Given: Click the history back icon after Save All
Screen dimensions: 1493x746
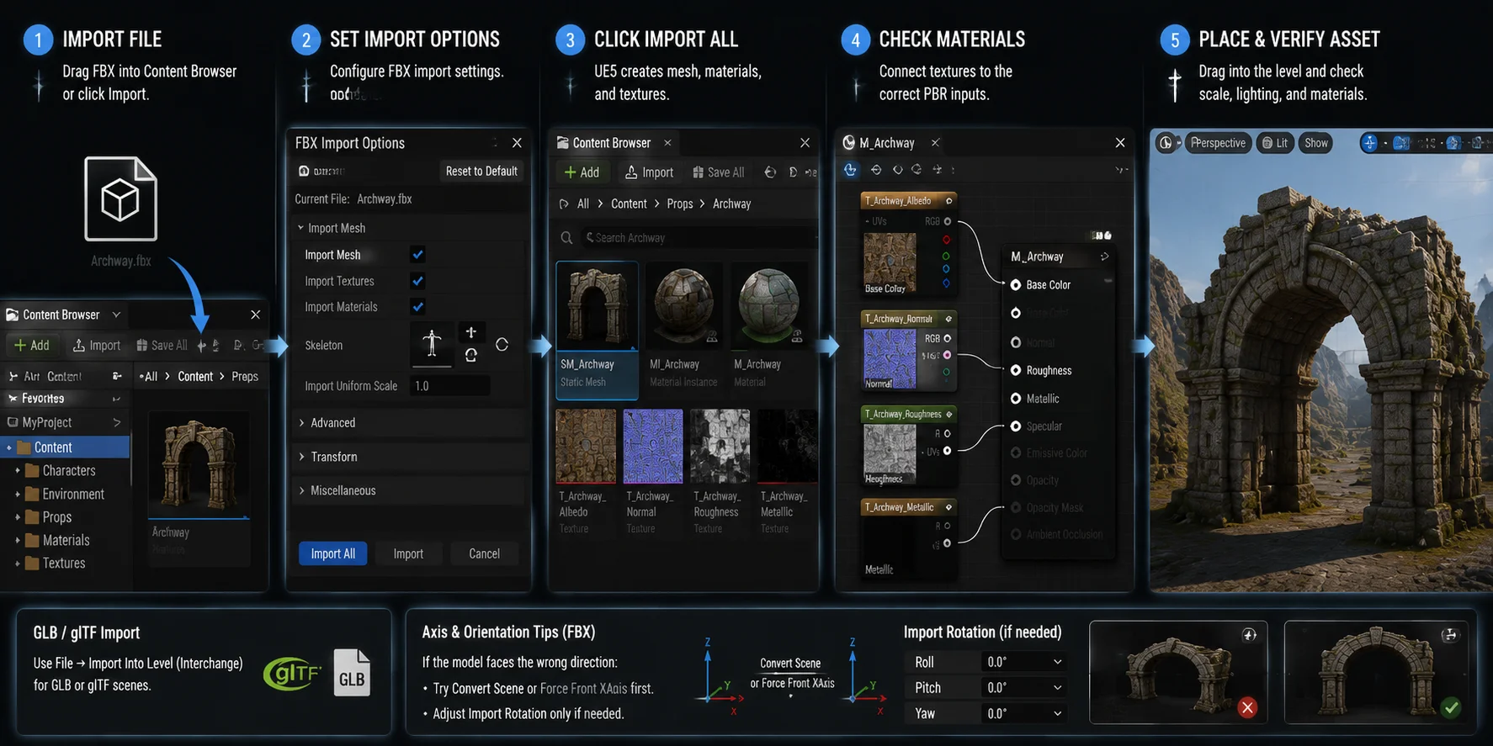Looking at the screenshot, I should point(770,172).
